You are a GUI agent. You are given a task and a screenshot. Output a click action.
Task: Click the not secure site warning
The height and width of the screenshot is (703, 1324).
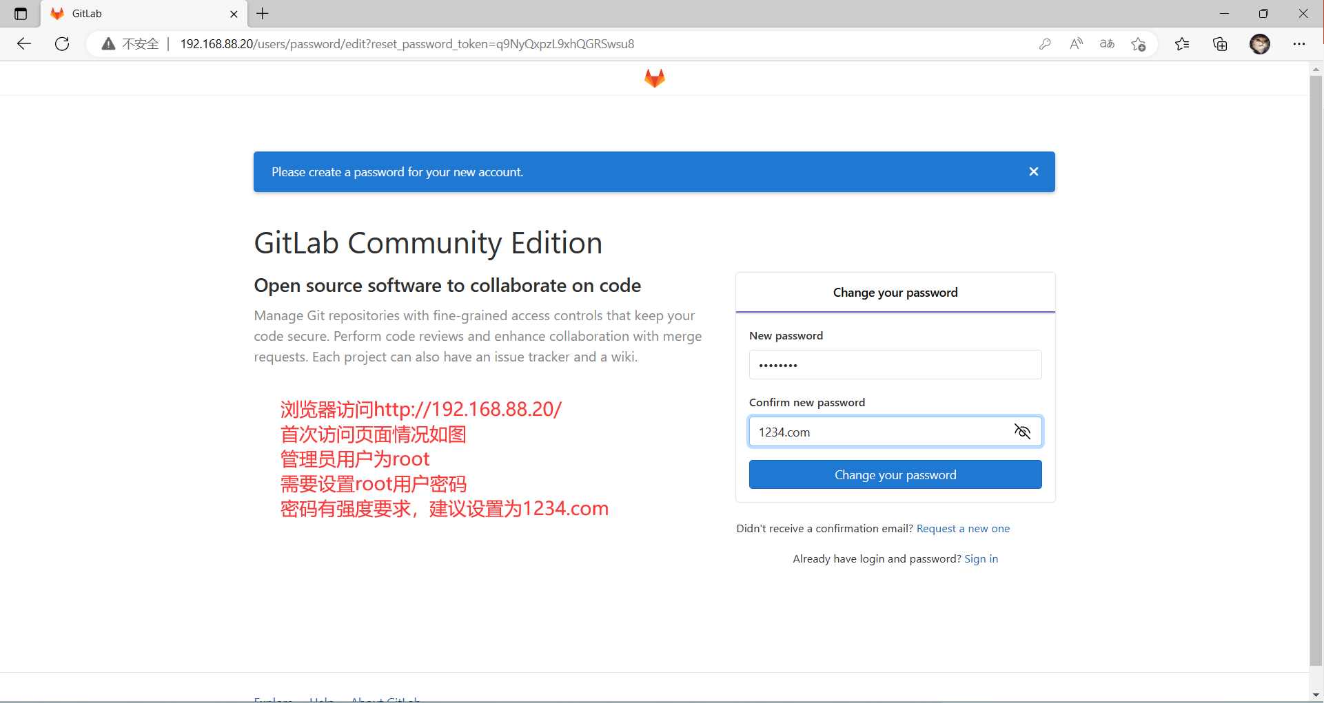(130, 44)
